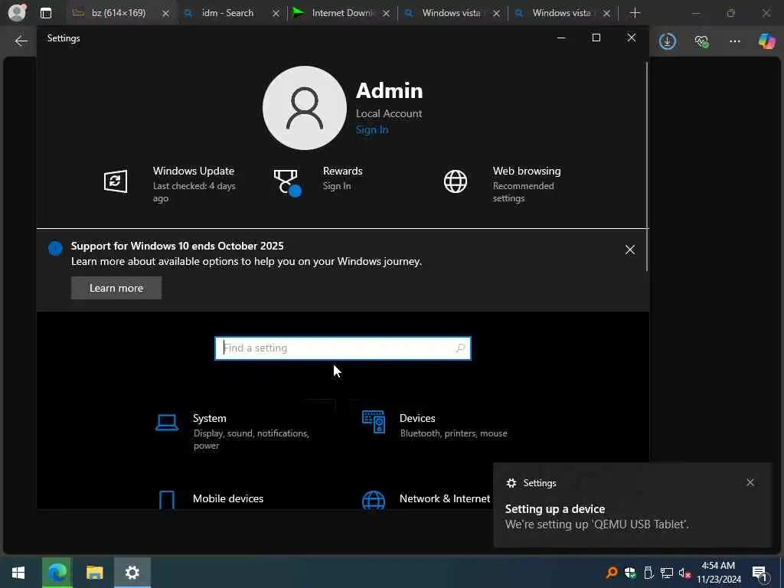The width and height of the screenshot is (784, 588).
Task: Click the Rewards medal icon
Action: 287,182
